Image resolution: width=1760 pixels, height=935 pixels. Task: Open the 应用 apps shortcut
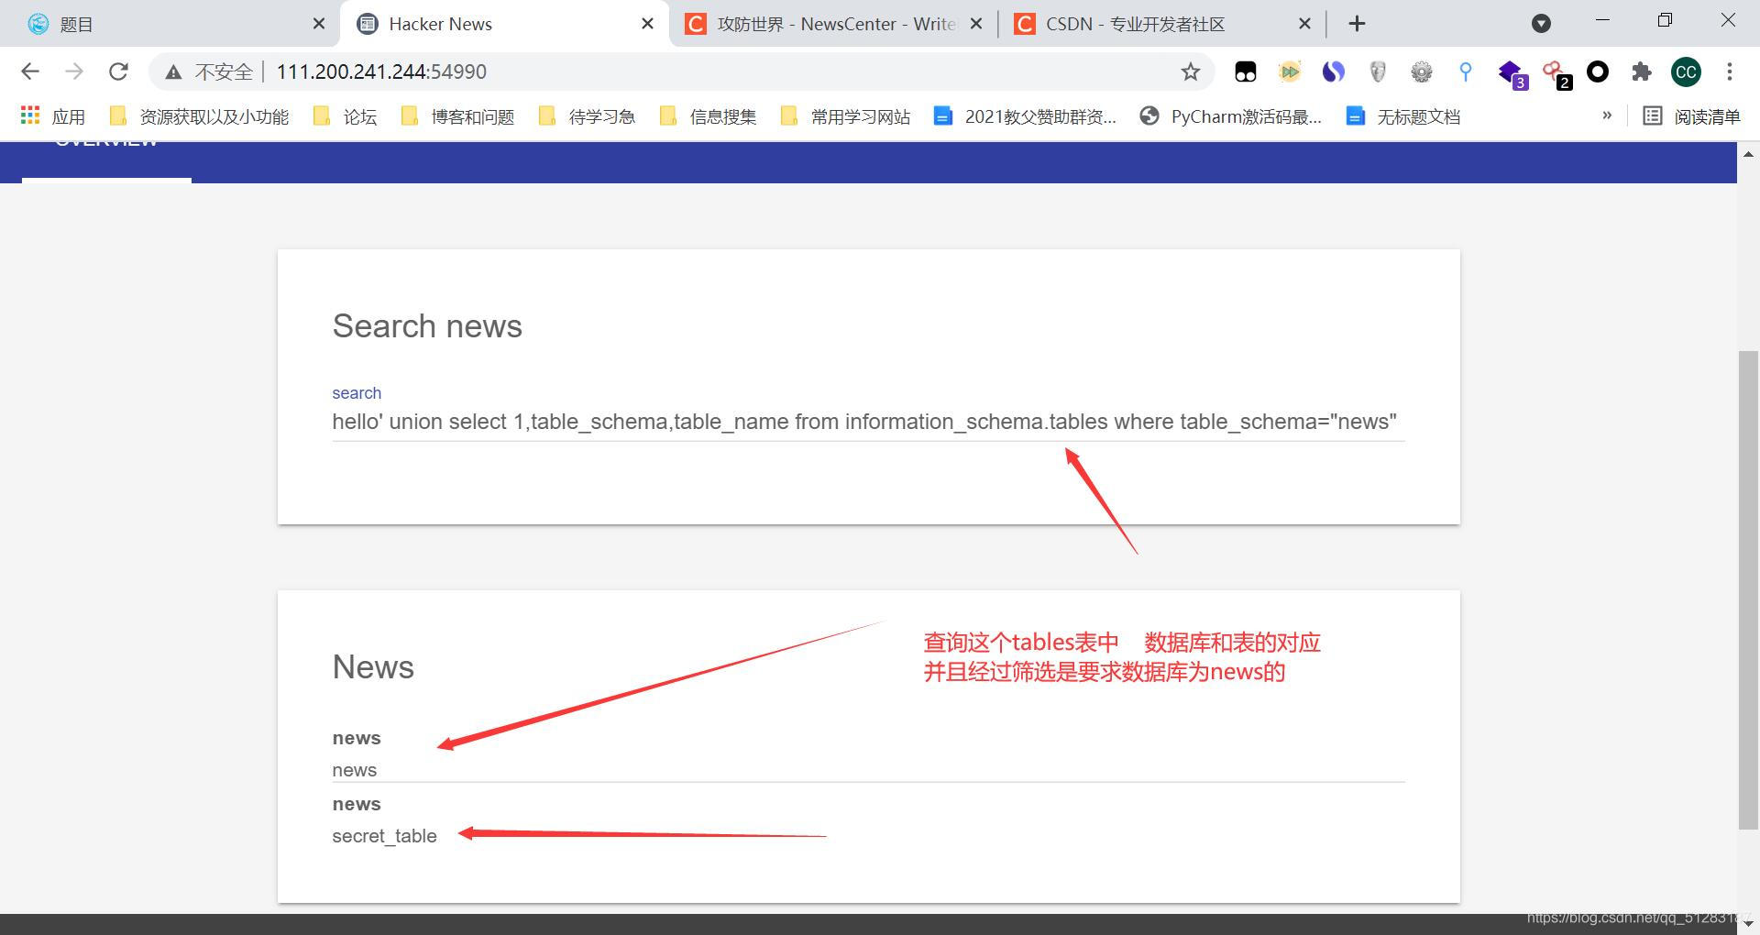tap(53, 116)
